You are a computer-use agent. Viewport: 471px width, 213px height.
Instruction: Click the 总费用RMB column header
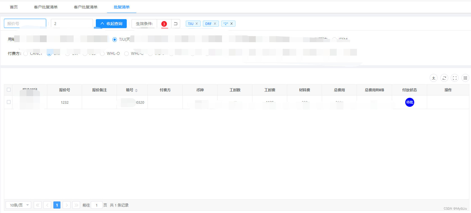[374, 90]
